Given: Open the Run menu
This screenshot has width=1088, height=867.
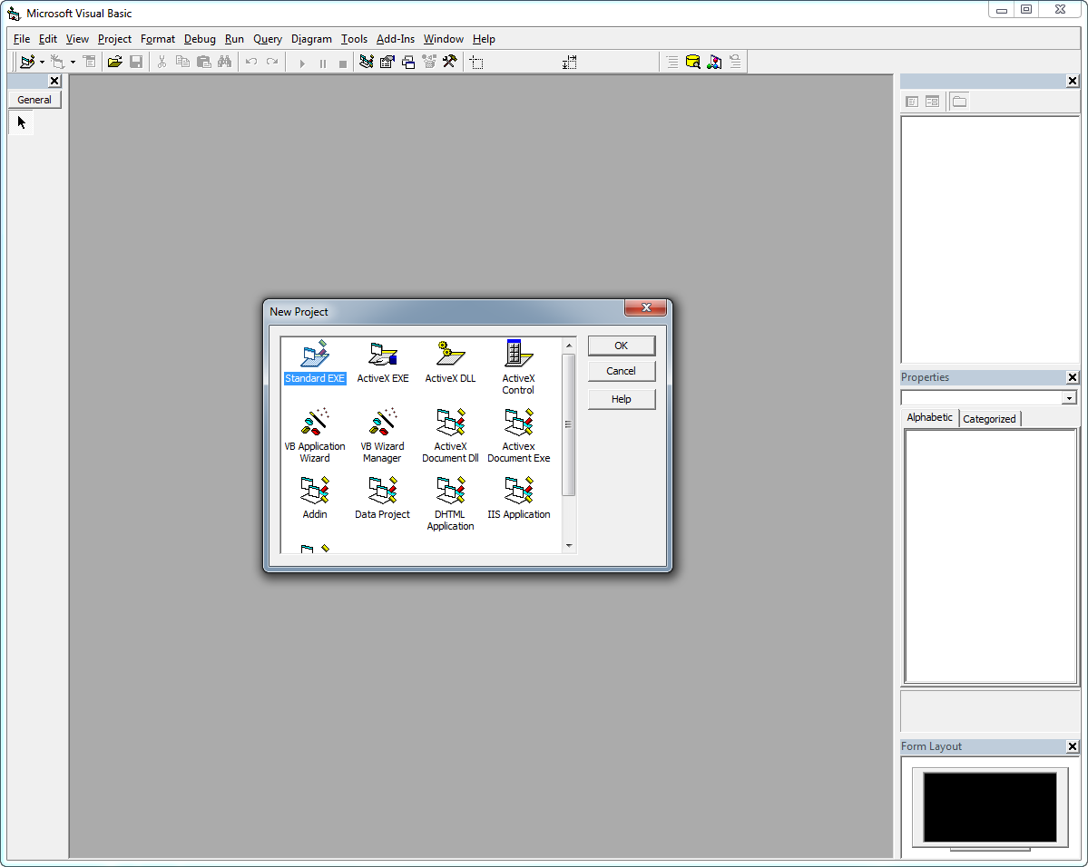Looking at the screenshot, I should coord(234,39).
